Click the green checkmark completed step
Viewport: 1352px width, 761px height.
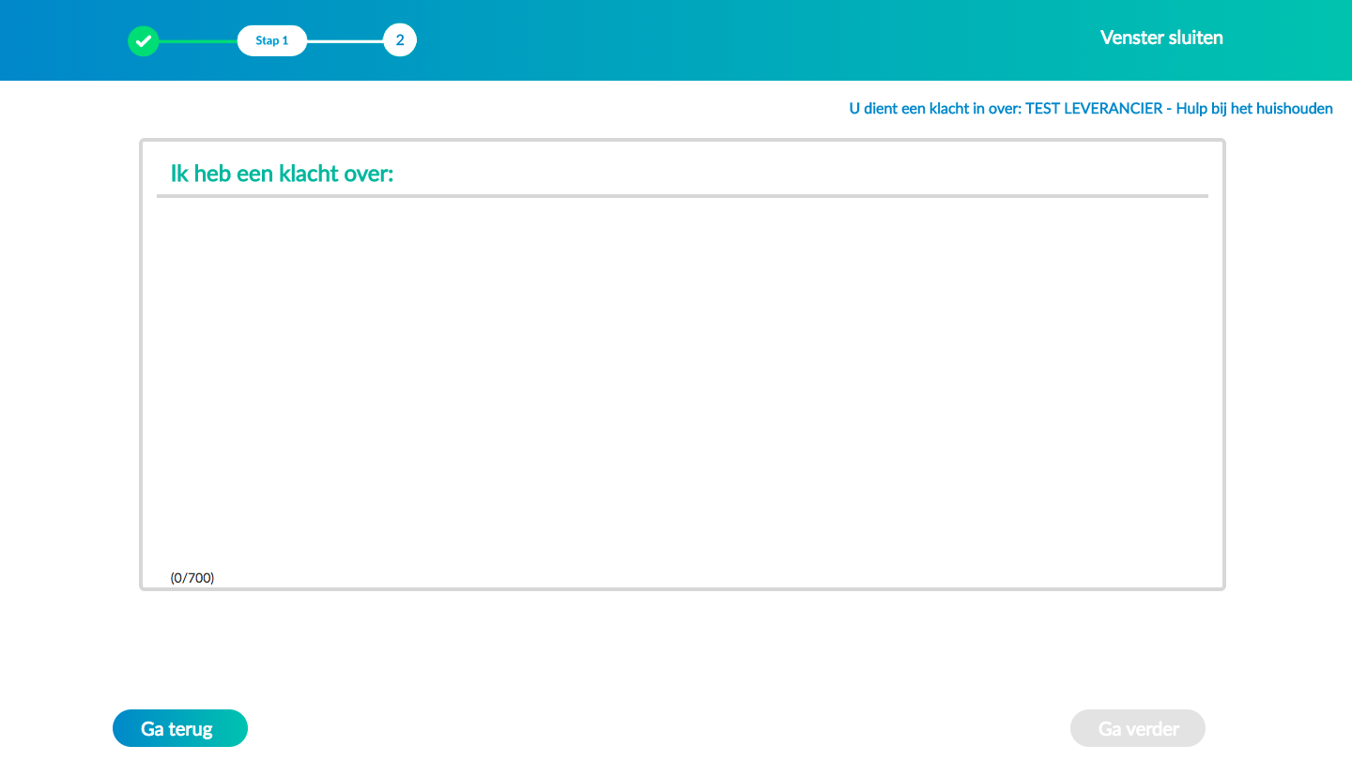(x=144, y=40)
